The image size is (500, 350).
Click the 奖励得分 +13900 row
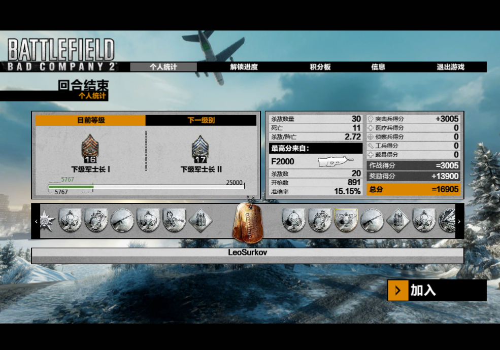click(x=413, y=176)
